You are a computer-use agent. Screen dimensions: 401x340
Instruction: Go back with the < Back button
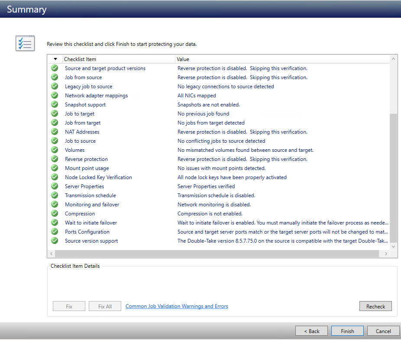tap(311, 331)
